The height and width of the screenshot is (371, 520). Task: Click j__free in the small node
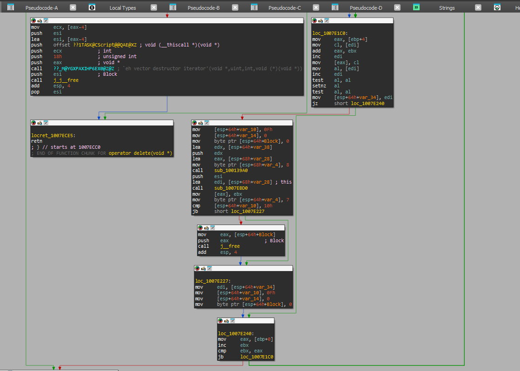230,246
